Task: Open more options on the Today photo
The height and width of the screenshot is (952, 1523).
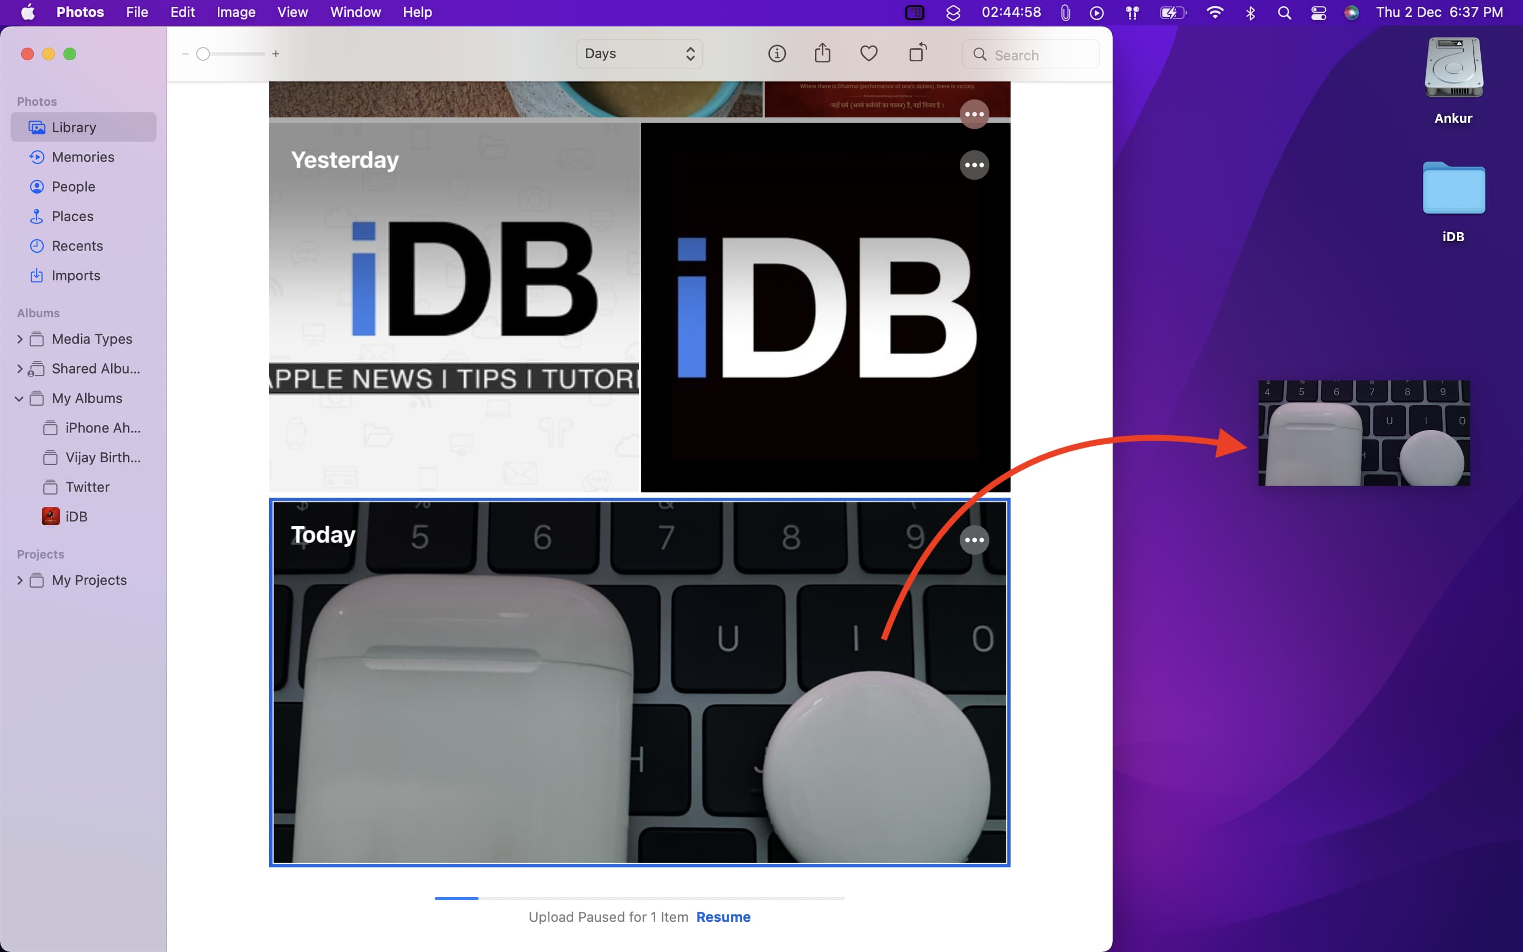Action: [x=974, y=540]
